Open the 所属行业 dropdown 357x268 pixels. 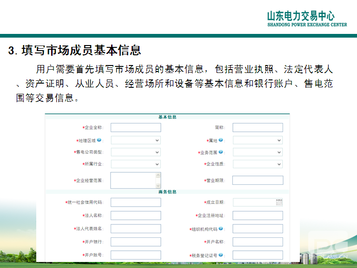pos(136,164)
